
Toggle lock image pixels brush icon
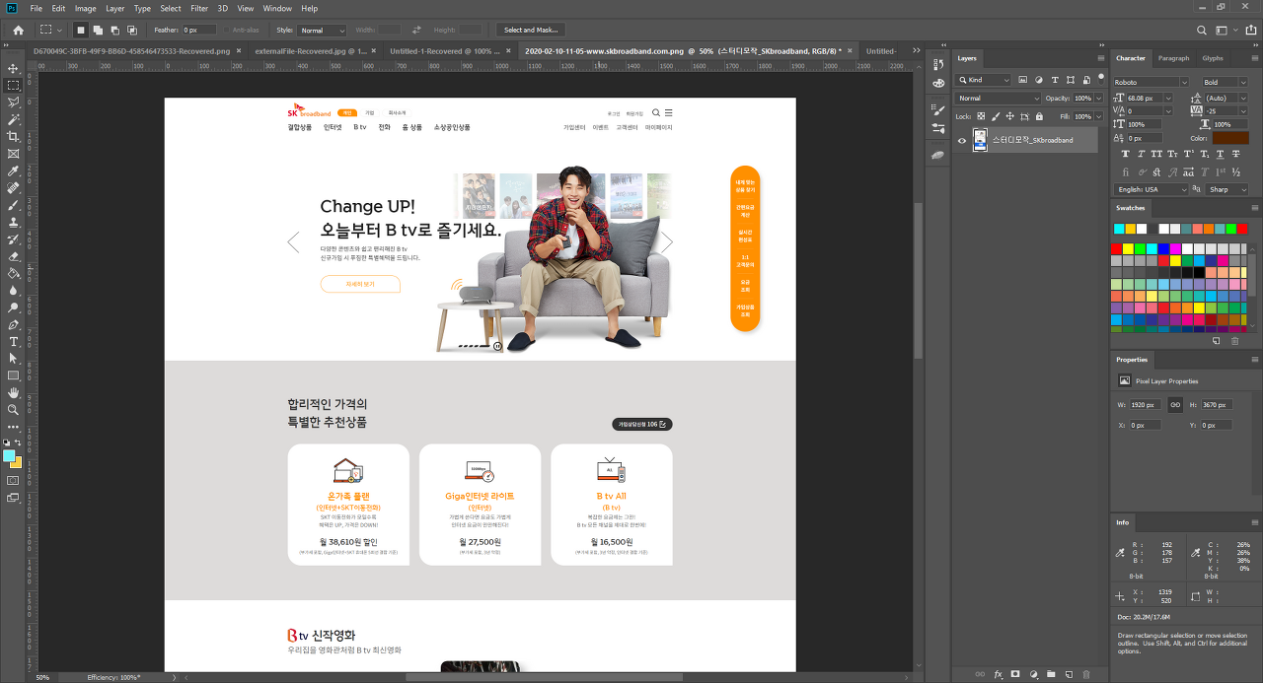pos(995,116)
